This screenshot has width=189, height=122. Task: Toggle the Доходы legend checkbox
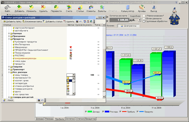tap(86, 112)
